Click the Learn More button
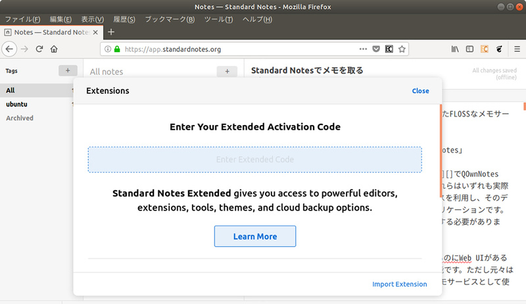Image resolution: width=526 pixels, height=304 pixels. click(255, 236)
